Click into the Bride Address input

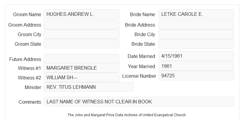tap(196, 24)
